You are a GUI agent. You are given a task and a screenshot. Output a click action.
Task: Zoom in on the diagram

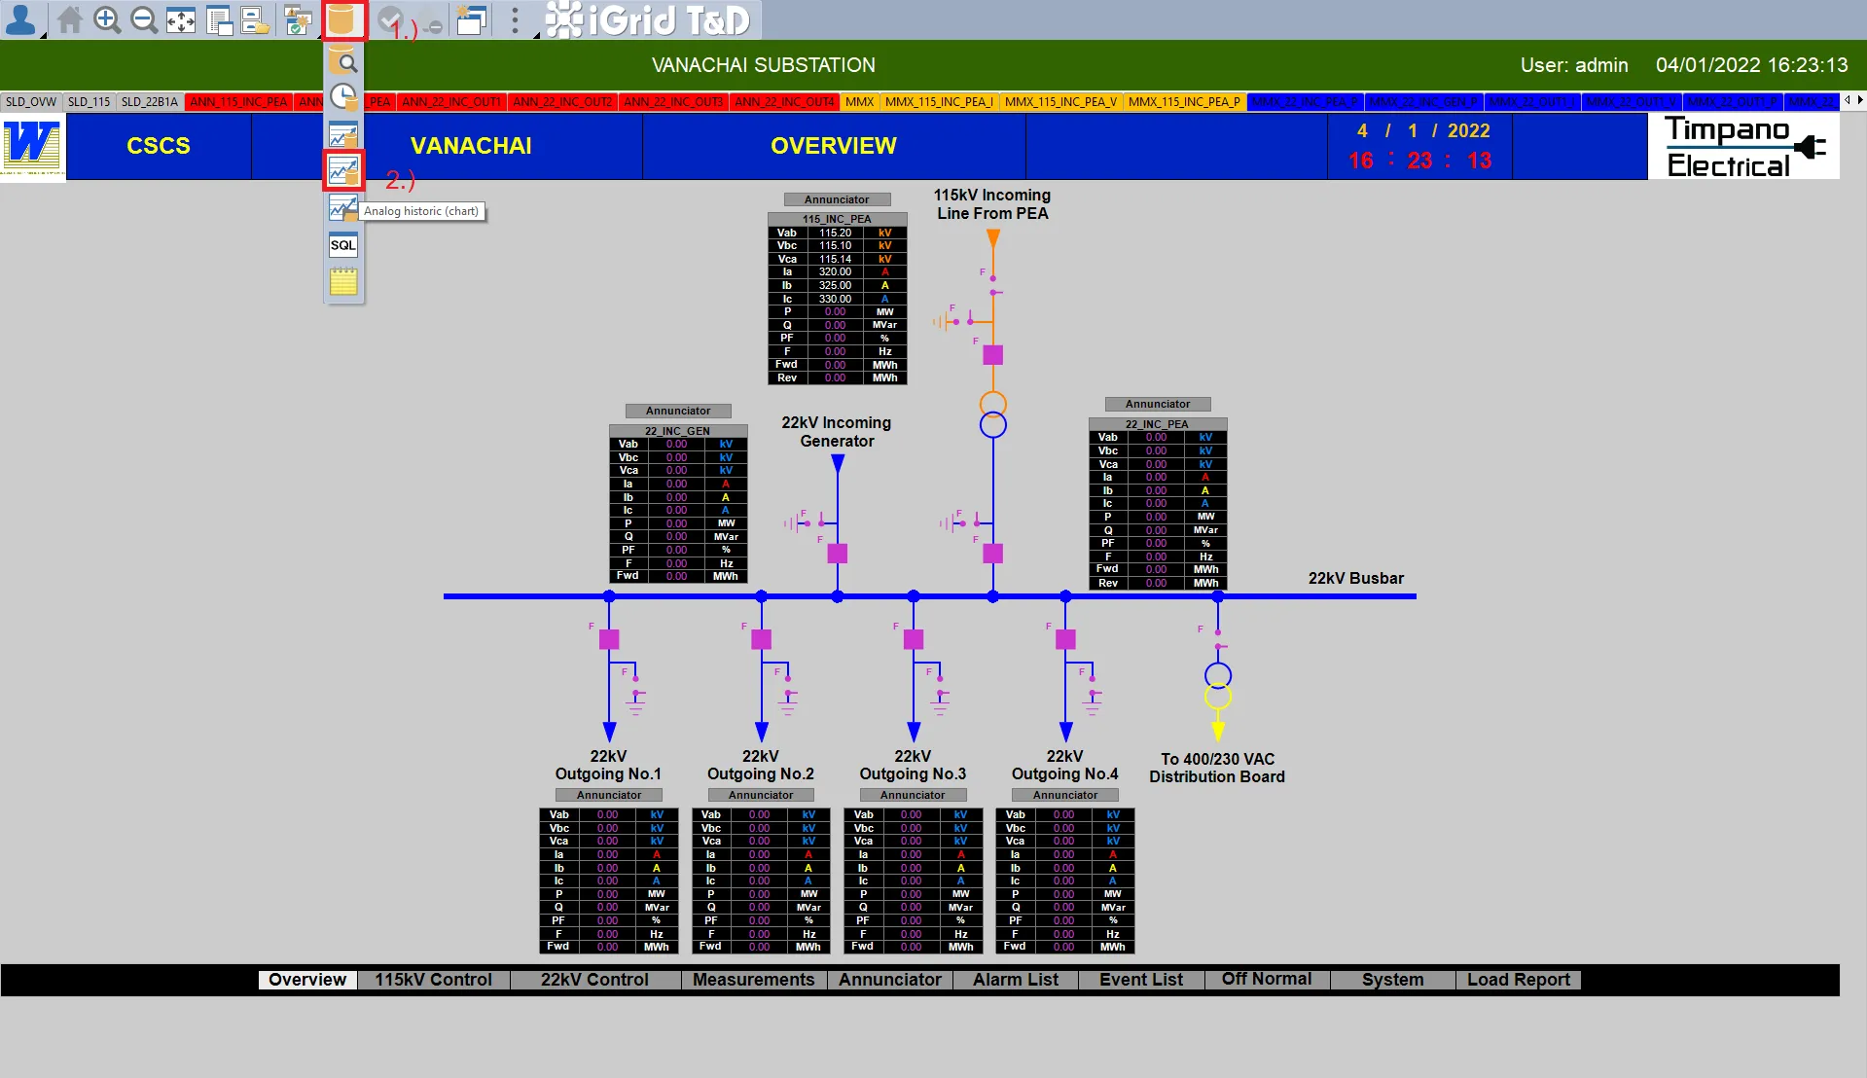[107, 19]
